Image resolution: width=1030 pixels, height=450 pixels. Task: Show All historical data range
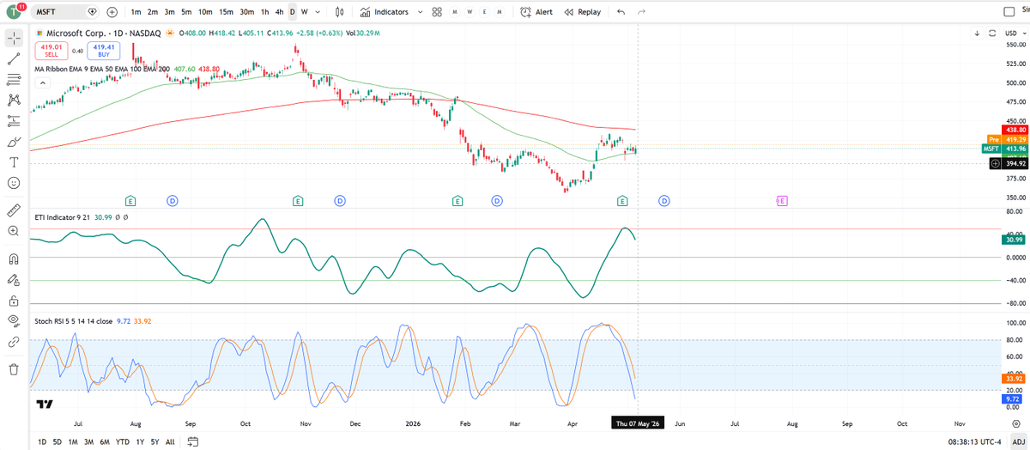tap(170, 441)
